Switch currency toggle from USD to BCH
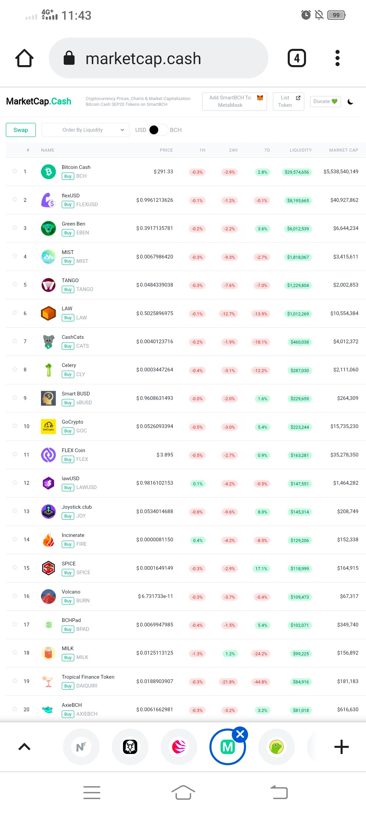Viewport: 366px width, 814px height. 158,130
